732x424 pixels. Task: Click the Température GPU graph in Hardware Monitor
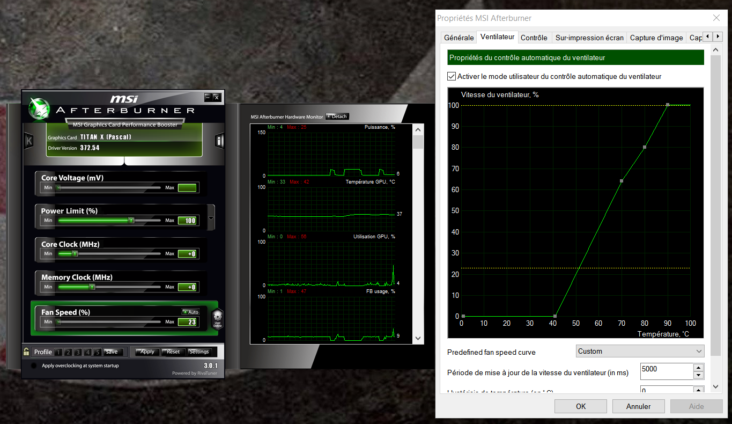coord(331,209)
